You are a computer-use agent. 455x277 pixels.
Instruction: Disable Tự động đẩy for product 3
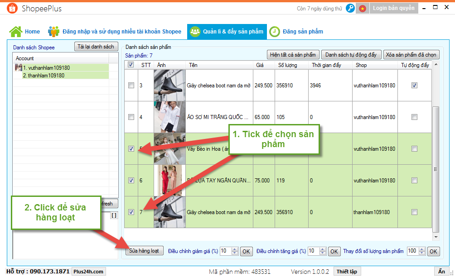coord(414,85)
